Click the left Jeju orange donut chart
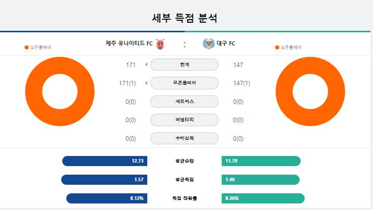Screen dimensions: 373x210 (60, 91)
